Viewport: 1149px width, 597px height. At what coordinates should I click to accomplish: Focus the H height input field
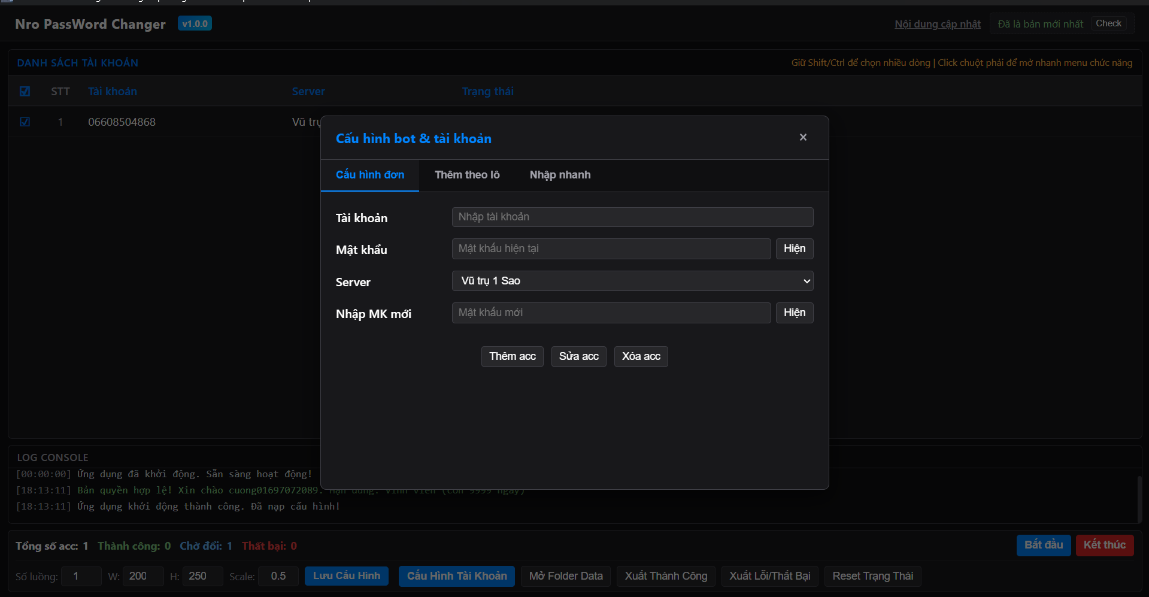point(203,576)
